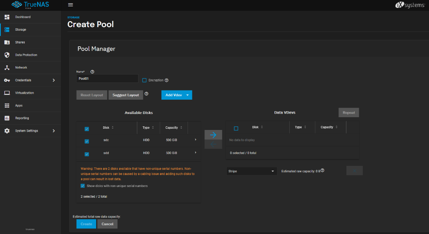The image size is (429, 234).
Task: Uncheck the sdc disk checkbox
Action: click(87, 142)
